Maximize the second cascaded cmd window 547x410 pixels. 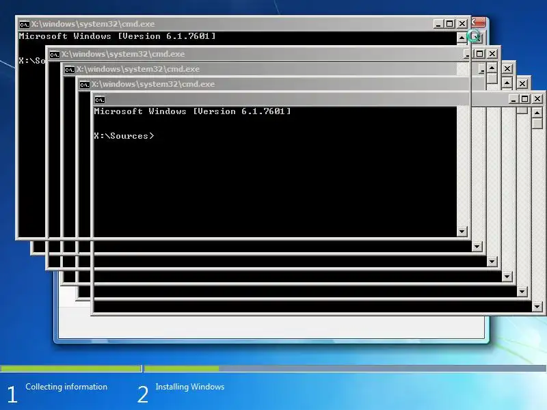point(480,54)
